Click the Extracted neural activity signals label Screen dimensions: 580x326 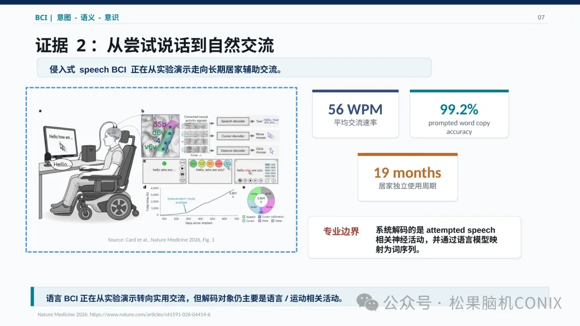point(197,118)
